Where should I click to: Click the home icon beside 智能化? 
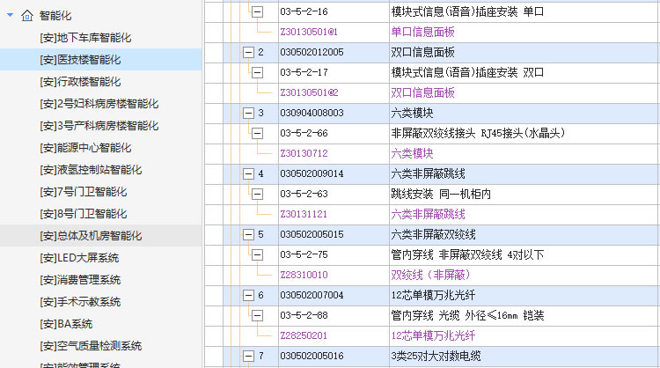click(x=27, y=16)
